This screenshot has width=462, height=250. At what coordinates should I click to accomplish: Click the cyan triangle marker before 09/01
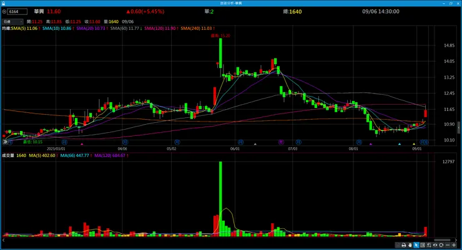pos(400,144)
